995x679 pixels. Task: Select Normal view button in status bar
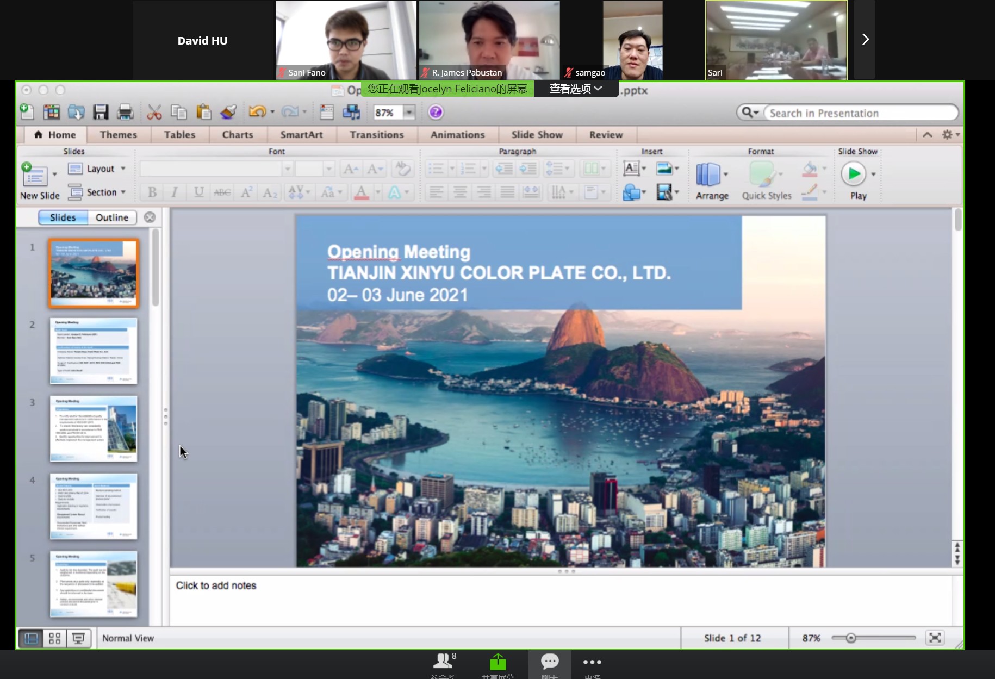pyautogui.click(x=31, y=638)
